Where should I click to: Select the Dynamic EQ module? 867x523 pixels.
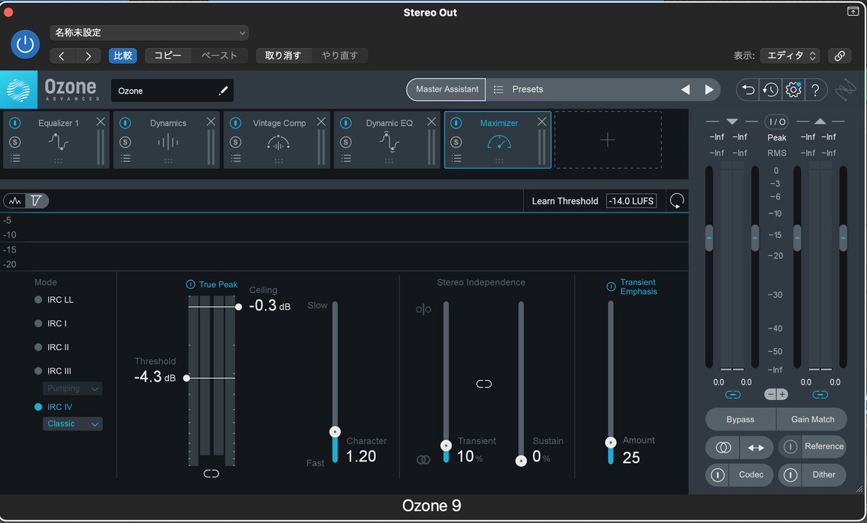387,140
